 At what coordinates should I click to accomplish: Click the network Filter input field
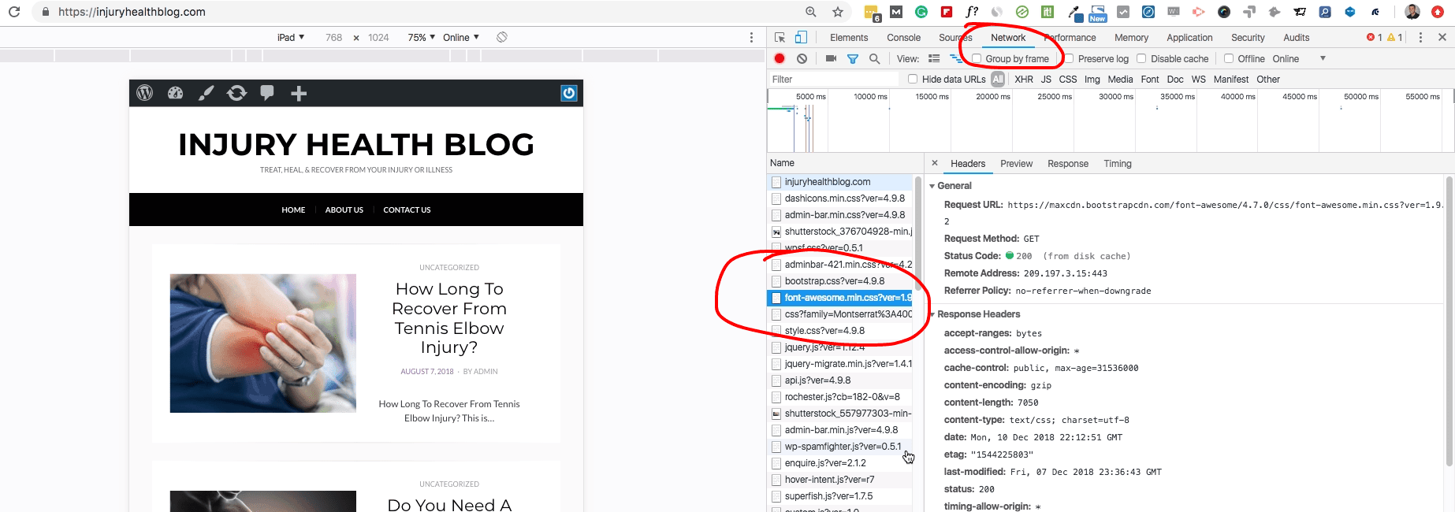pos(833,79)
